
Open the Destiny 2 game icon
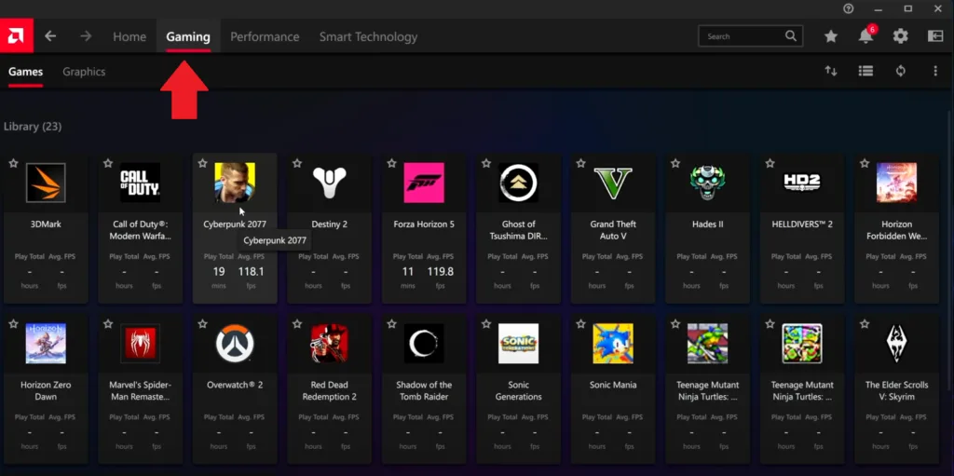(329, 183)
